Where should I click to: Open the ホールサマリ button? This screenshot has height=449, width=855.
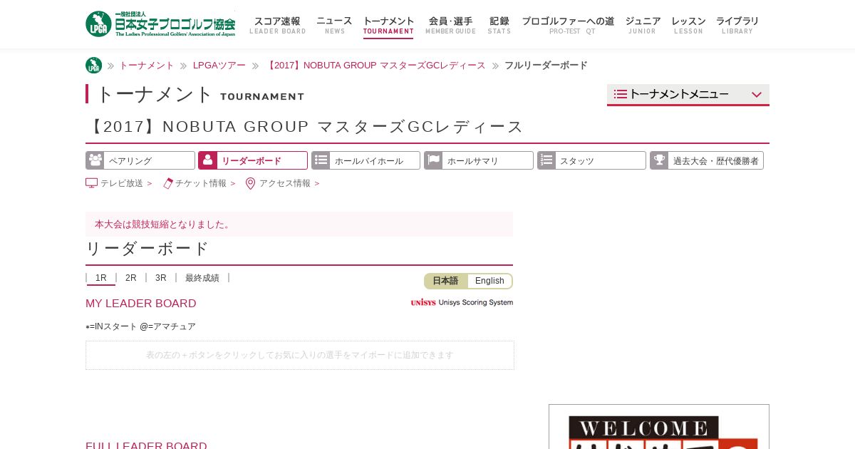click(479, 160)
